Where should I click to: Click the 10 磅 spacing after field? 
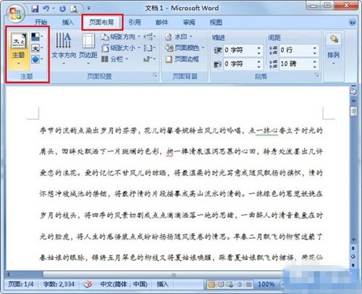[x=298, y=64]
